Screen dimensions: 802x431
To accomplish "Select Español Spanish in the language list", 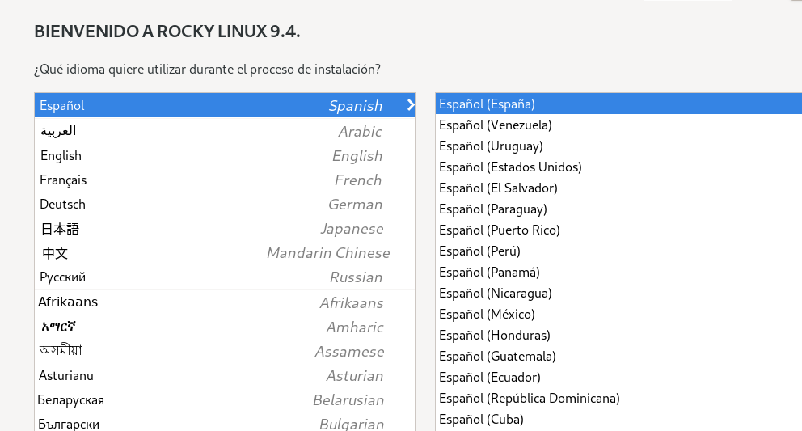I will (x=225, y=105).
